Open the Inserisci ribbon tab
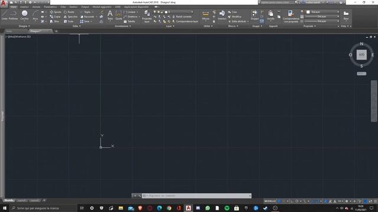 tap(24, 7)
